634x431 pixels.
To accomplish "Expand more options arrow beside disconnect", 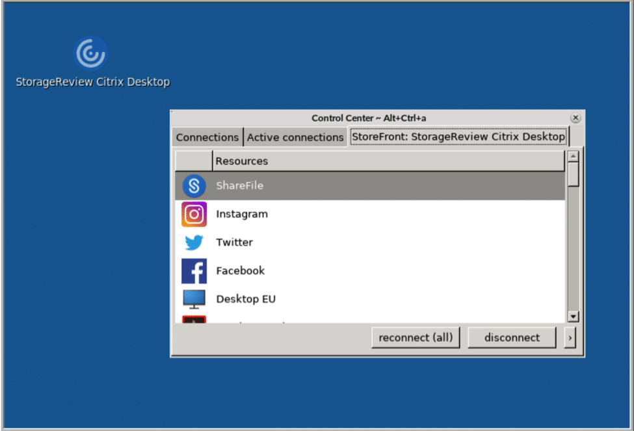I will tap(570, 337).
